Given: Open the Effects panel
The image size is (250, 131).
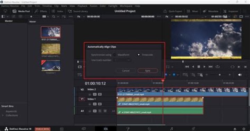Looking at the screenshot, I should (x=41, y=11).
